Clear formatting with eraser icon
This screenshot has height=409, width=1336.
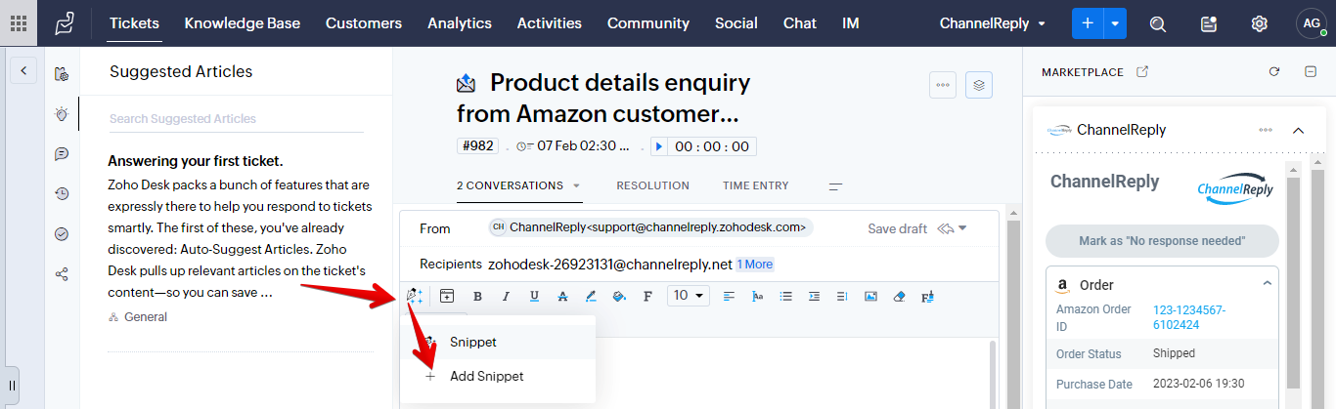899,296
